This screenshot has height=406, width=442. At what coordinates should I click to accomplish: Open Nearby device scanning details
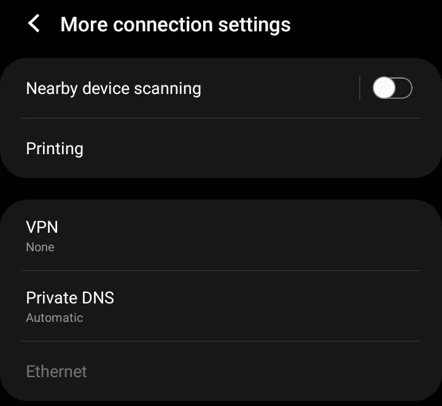point(184,88)
